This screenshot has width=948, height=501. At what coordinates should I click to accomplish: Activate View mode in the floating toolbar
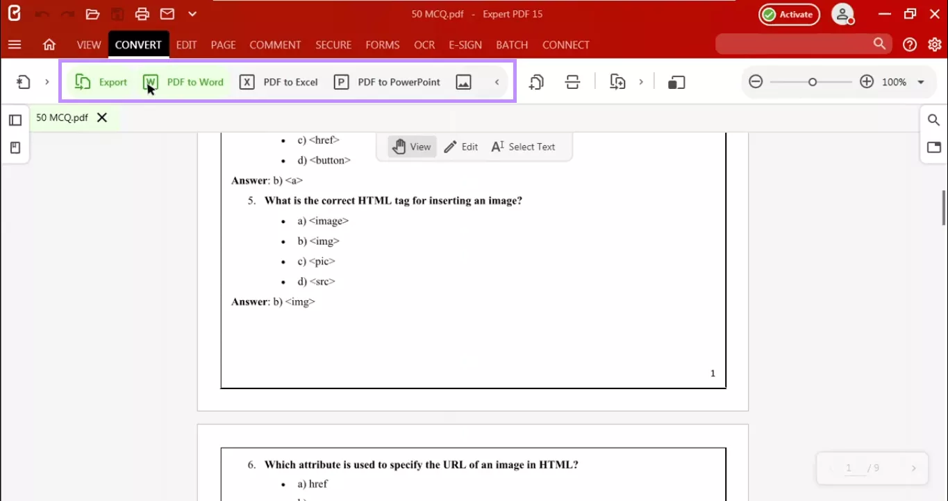[x=412, y=147]
